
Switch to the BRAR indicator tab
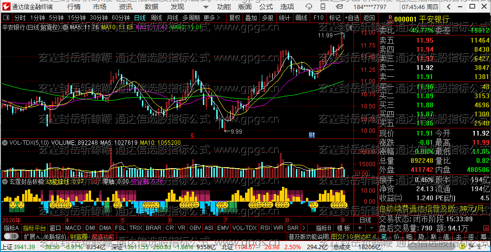[153, 228]
